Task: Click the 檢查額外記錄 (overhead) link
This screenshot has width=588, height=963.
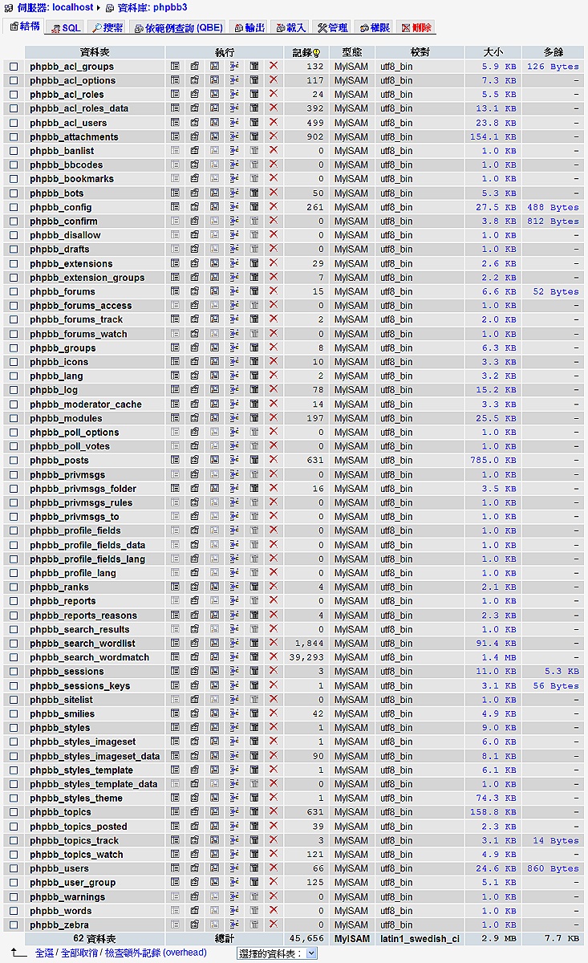Action: [x=156, y=953]
